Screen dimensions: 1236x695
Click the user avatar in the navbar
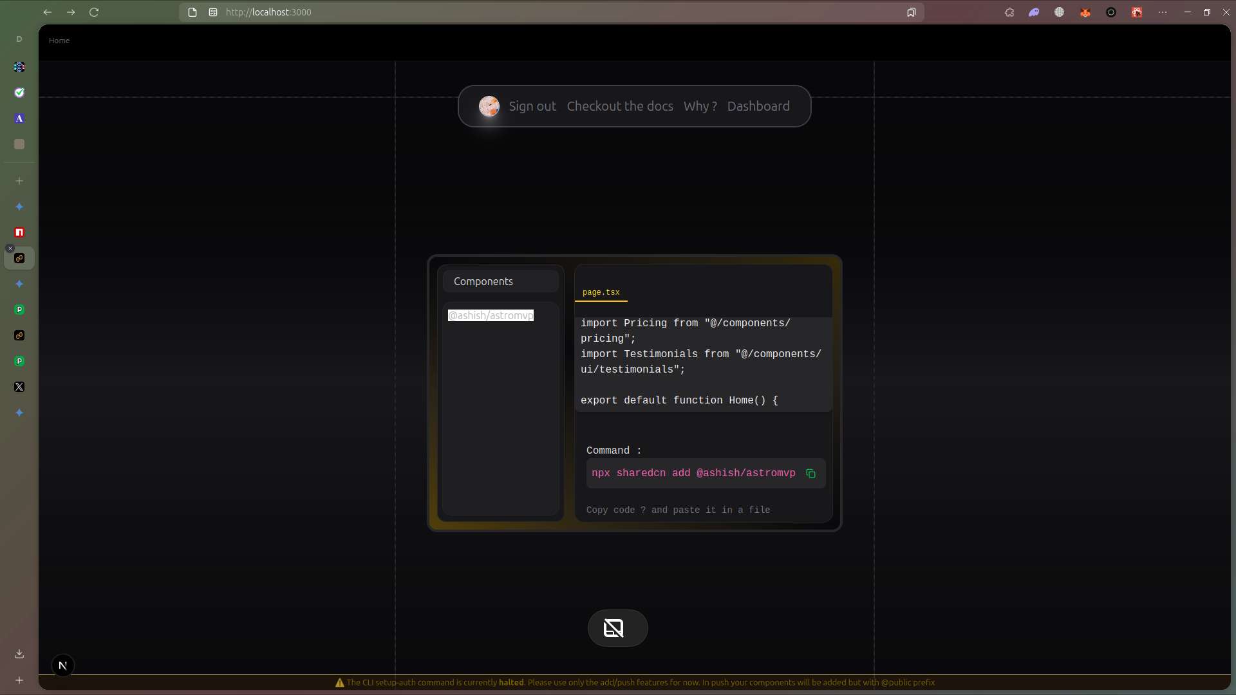(489, 106)
